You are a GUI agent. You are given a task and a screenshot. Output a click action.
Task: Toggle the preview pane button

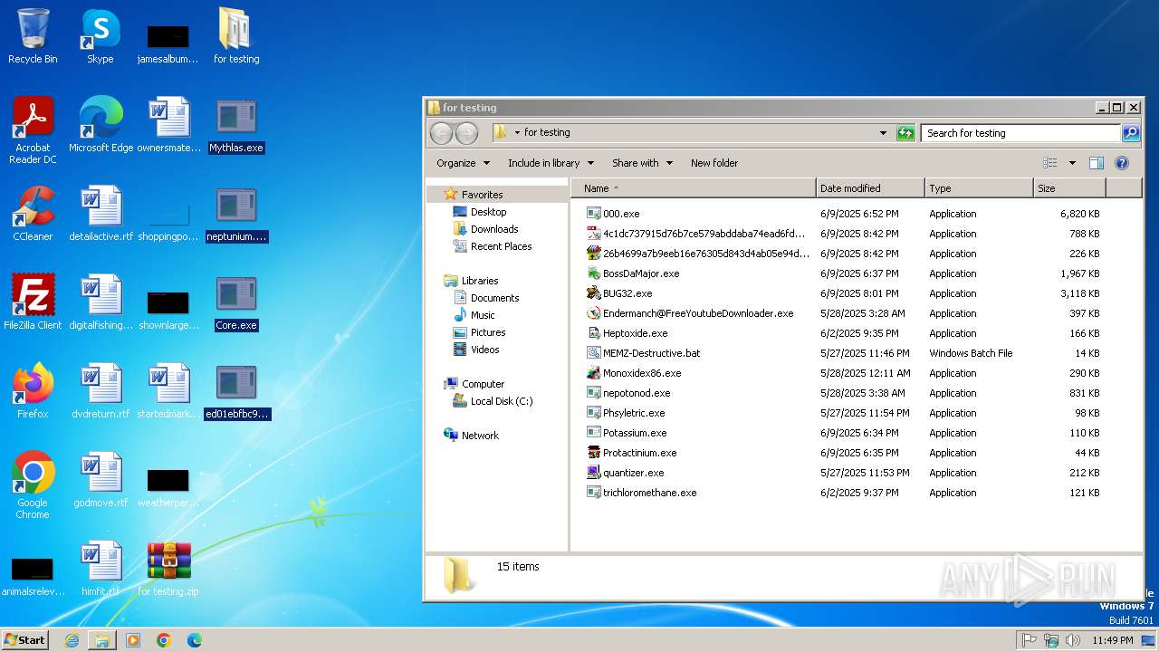1097,163
